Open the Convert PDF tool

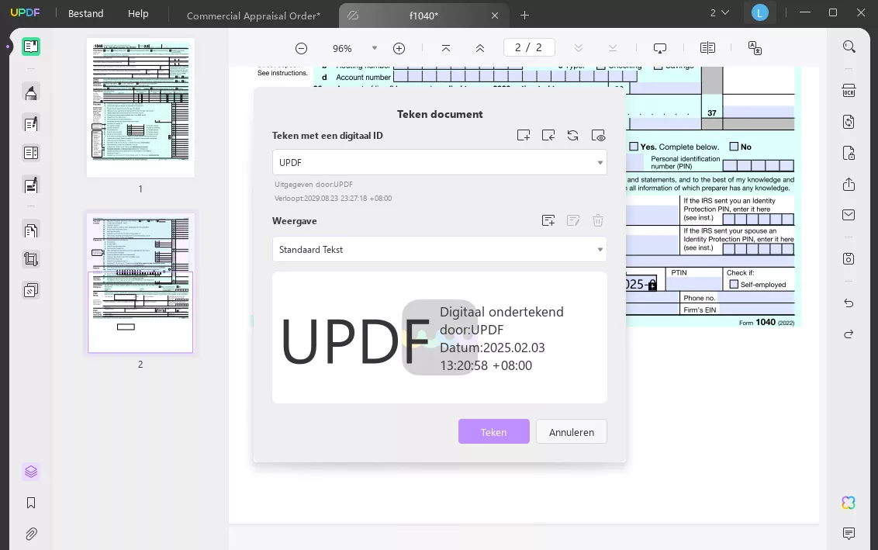(x=849, y=122)
